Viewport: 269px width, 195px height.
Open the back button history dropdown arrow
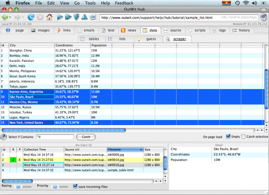[10, 17]
